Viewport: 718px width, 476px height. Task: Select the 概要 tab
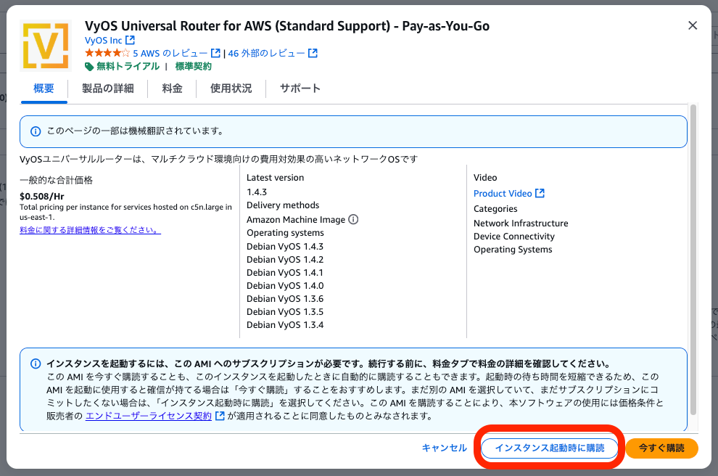coord(44,89)
